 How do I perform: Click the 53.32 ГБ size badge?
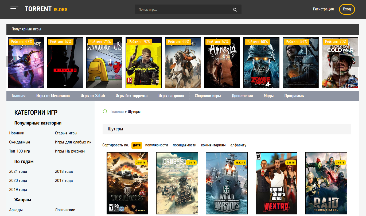(240, 162)
